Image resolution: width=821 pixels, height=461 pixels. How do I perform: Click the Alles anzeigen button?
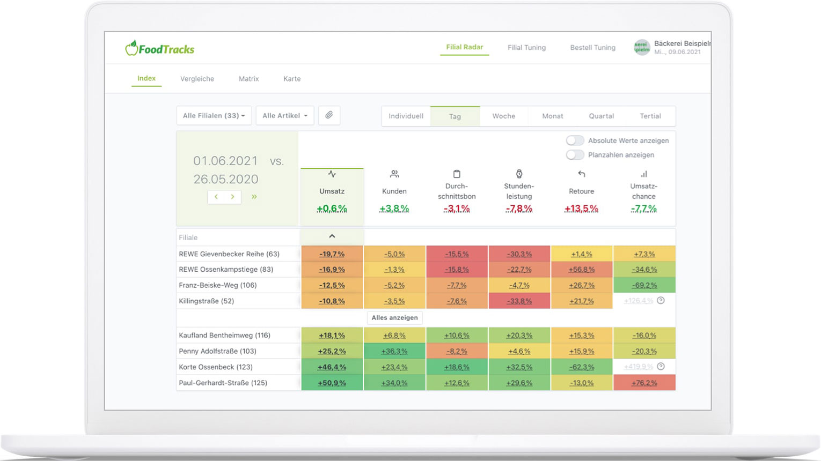tap(394, 318)
